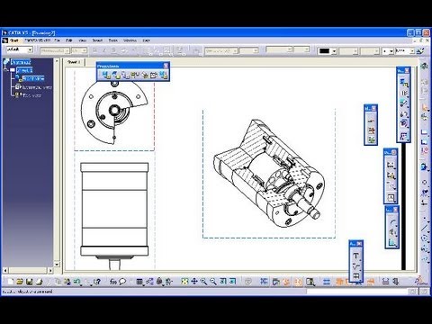Select the Isometric view node in the tree
The image size is (432, 324).
(37, 87)
